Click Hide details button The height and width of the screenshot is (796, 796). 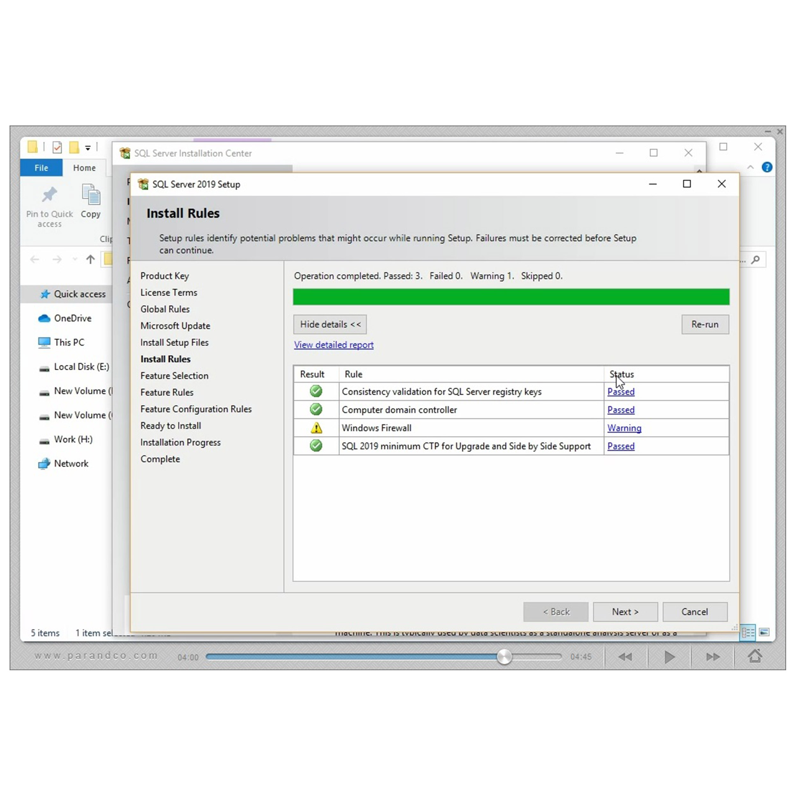[x=330, y=324]
